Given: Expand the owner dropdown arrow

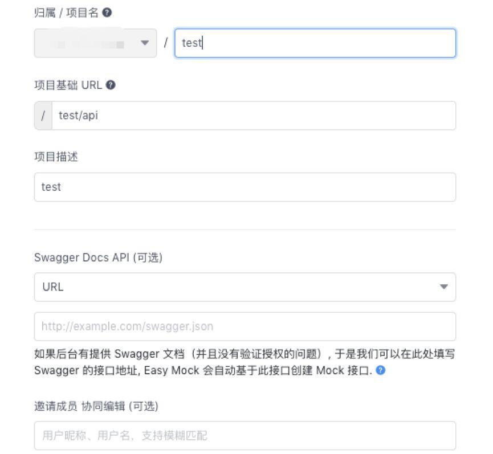Looking at the screenshot, I should 145,43.
